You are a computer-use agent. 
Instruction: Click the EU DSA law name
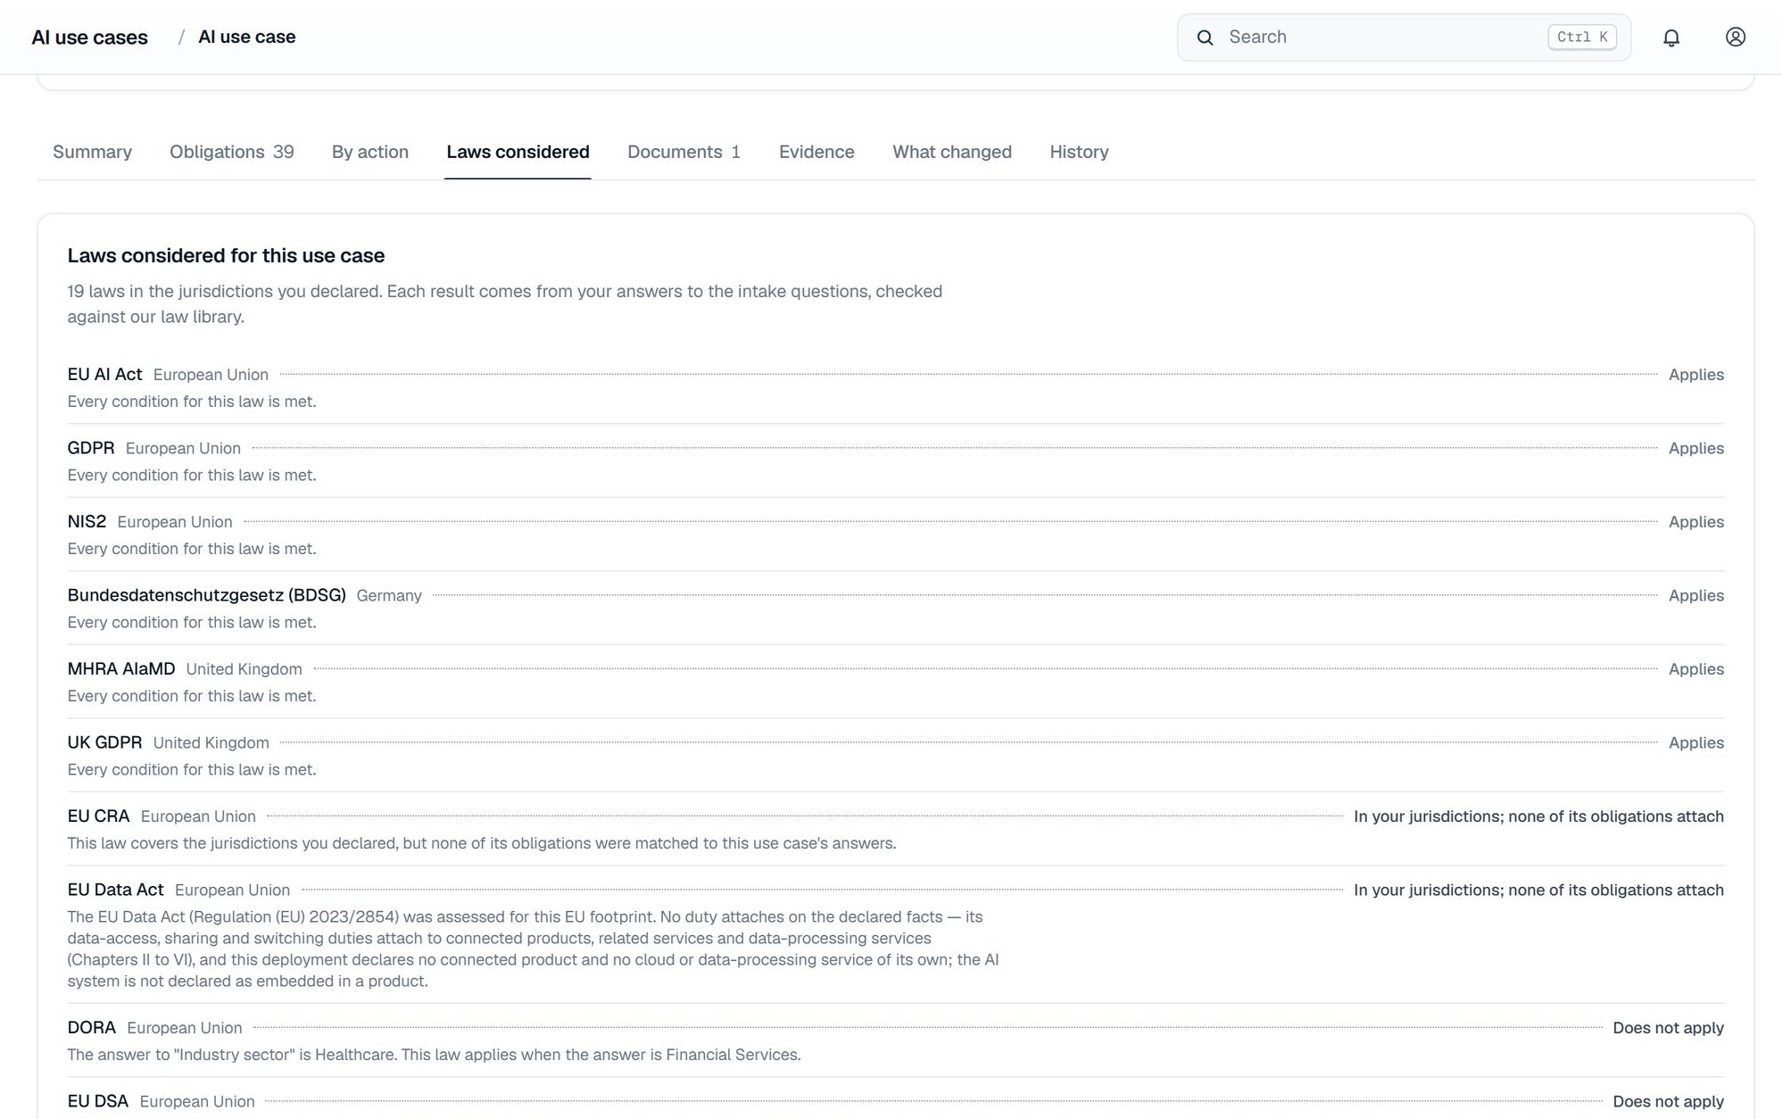point(97,1101)
